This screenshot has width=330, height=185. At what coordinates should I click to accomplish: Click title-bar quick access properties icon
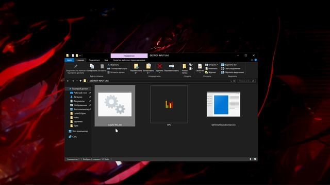pos(73,55)
